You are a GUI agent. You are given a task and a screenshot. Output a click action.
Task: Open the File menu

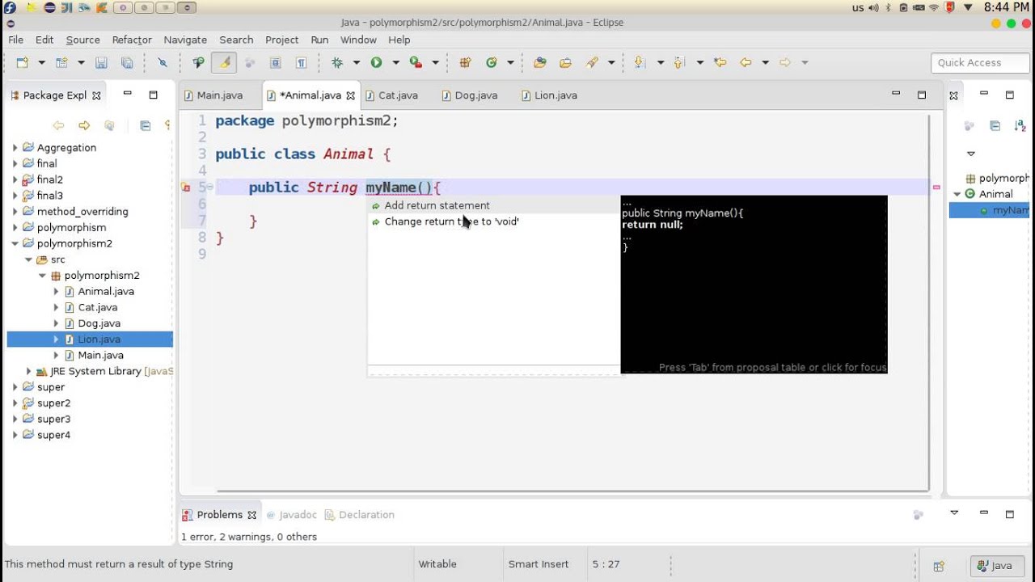tap(15, 40)
